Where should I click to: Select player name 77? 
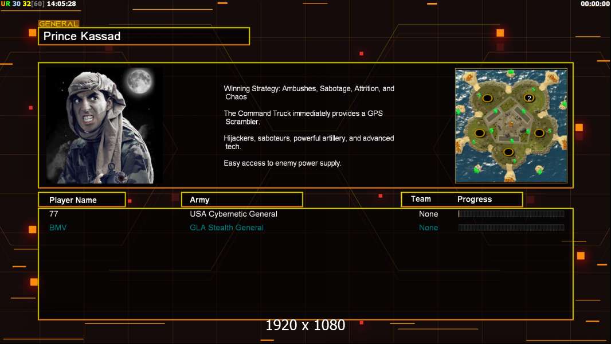click(x=54, y=214)
